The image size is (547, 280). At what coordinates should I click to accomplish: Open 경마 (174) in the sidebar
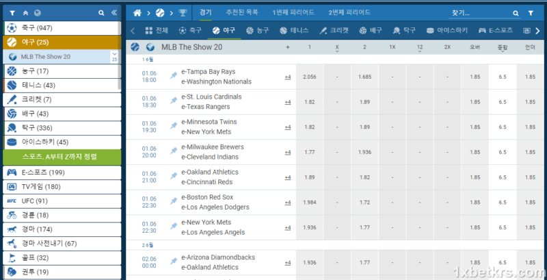pos(62,229)
